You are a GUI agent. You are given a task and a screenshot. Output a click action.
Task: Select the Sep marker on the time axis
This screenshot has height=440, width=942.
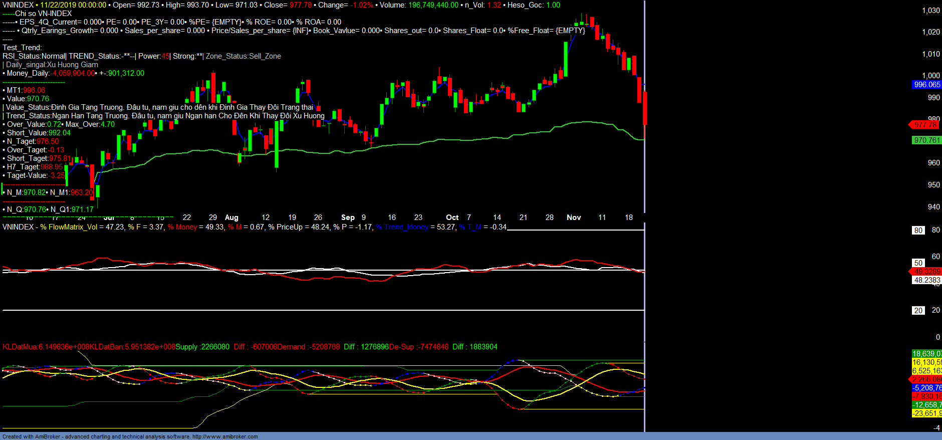[348, 217]
